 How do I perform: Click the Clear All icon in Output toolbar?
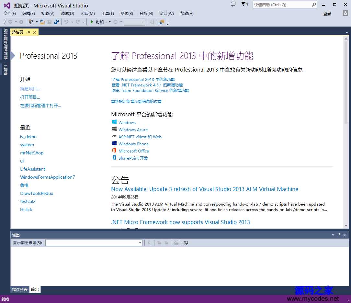click(176, 243)
